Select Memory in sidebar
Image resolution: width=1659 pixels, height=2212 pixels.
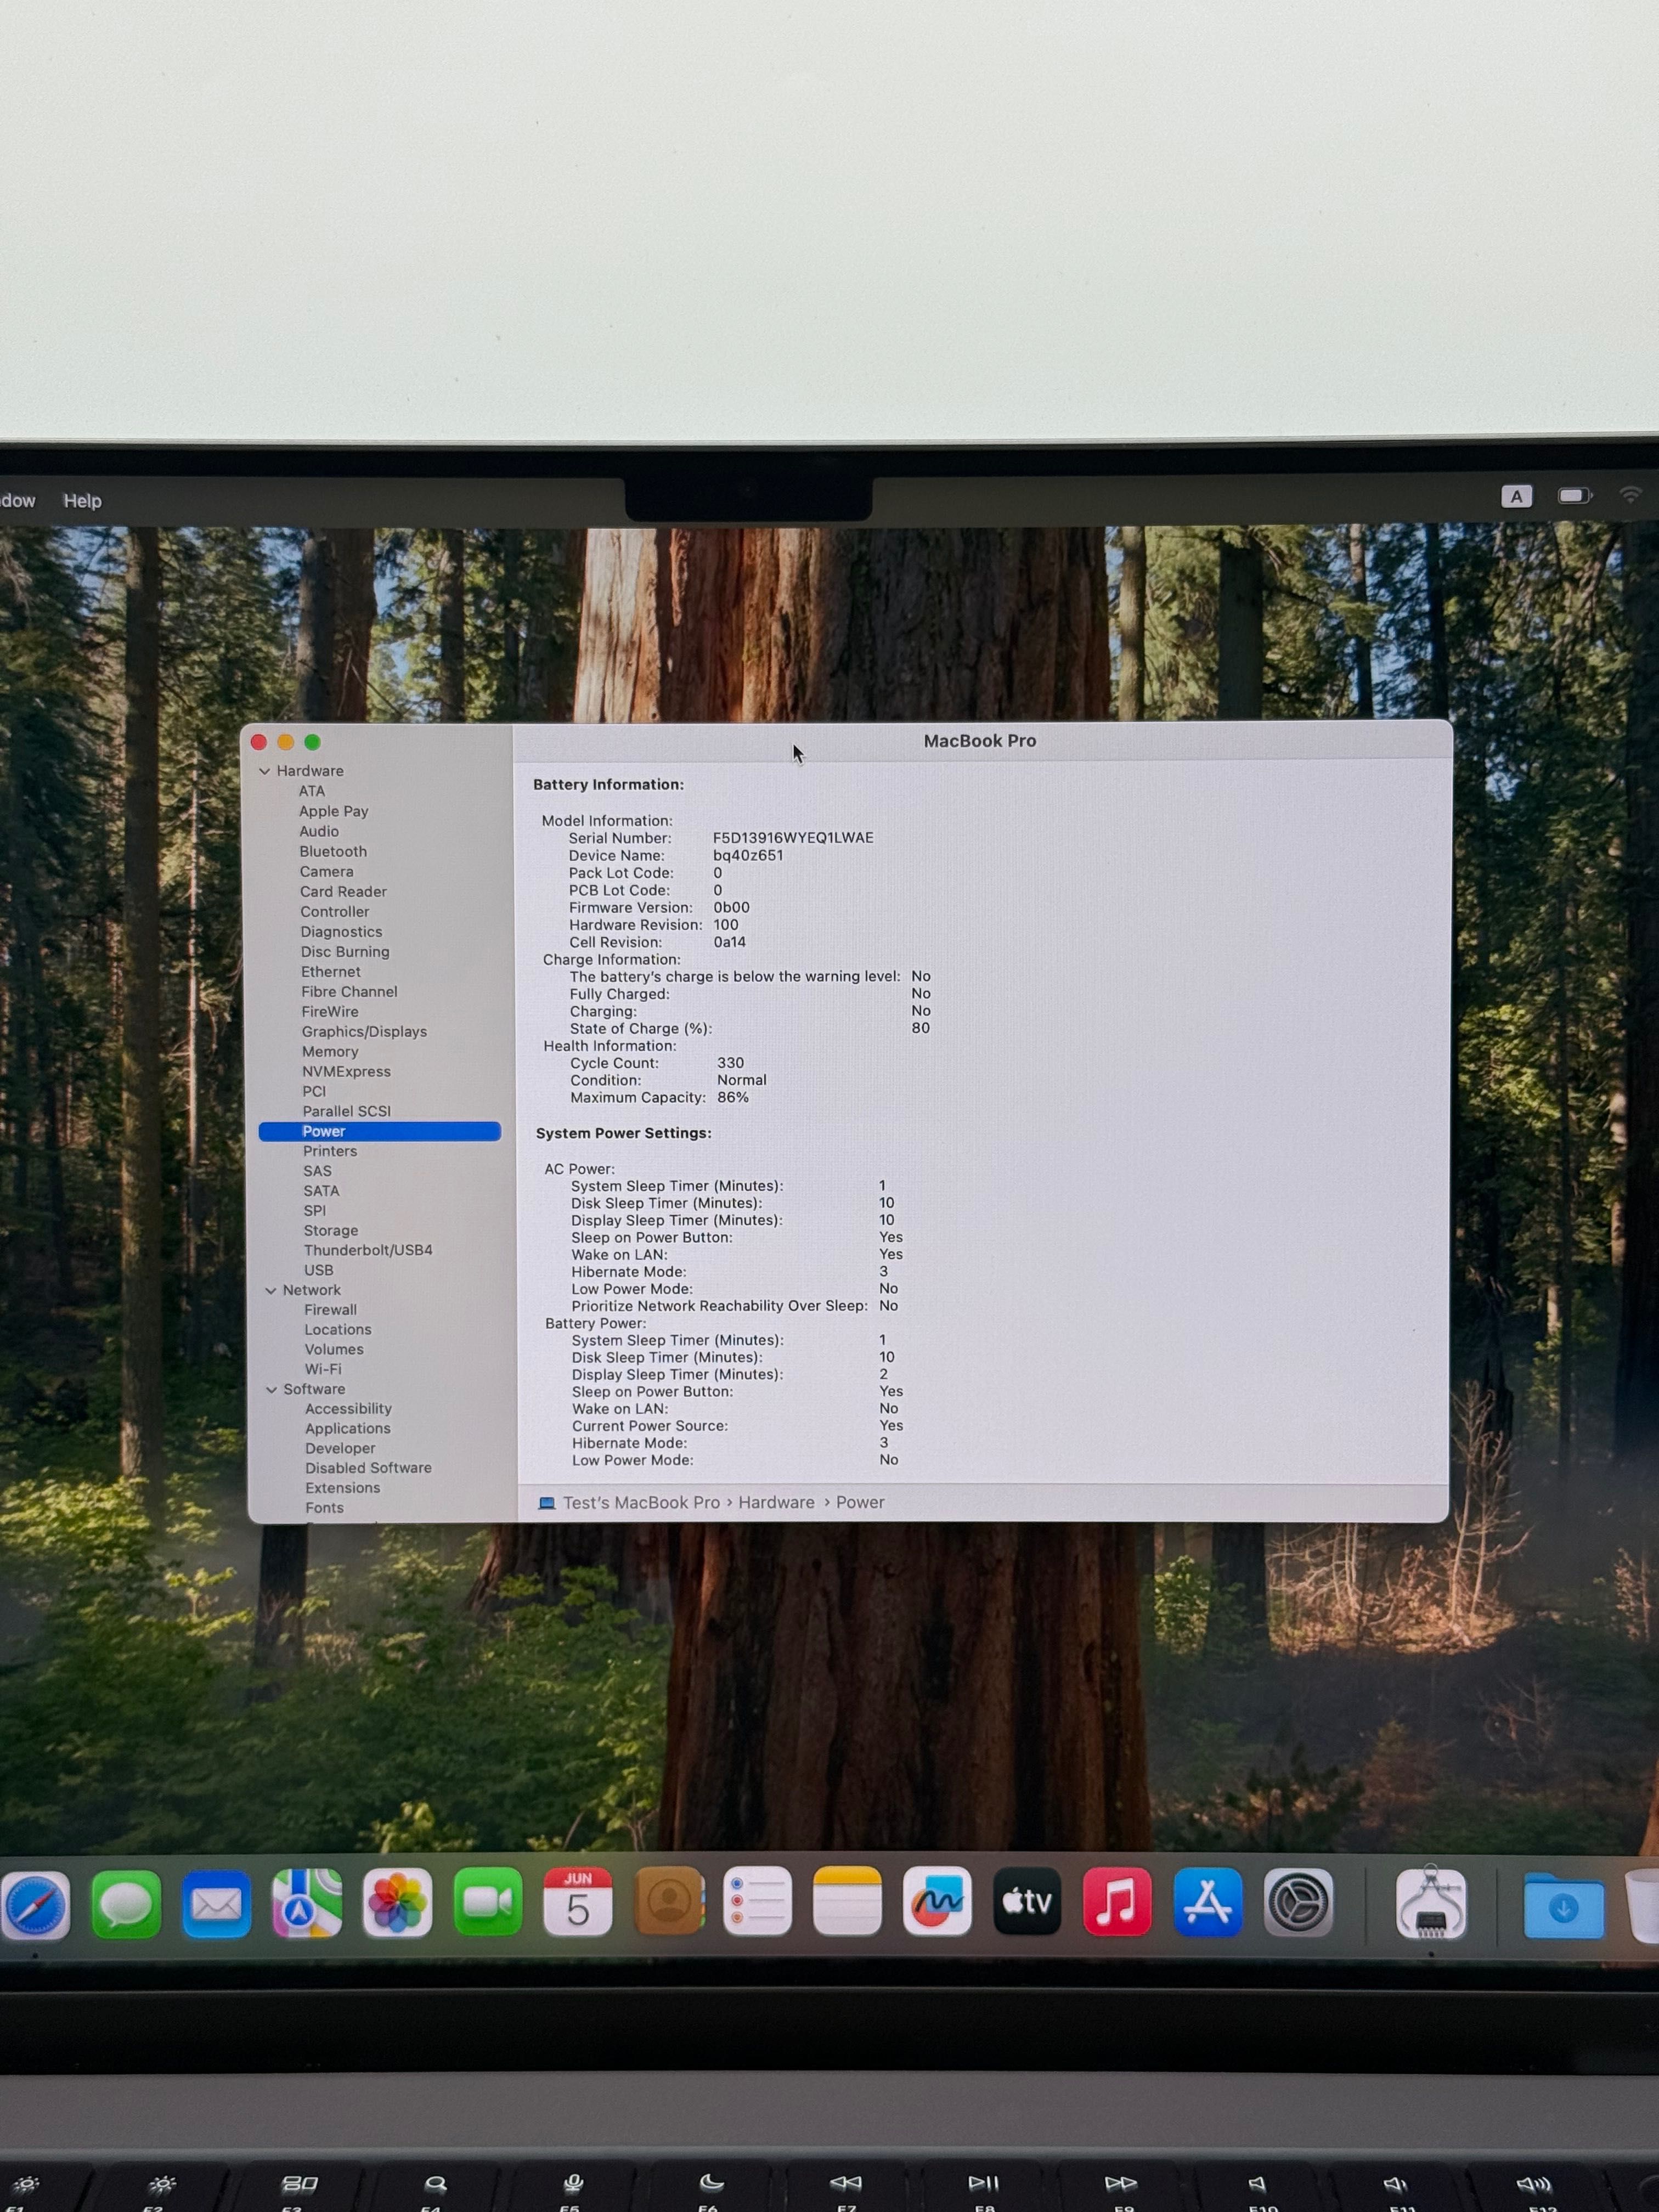330,1051
